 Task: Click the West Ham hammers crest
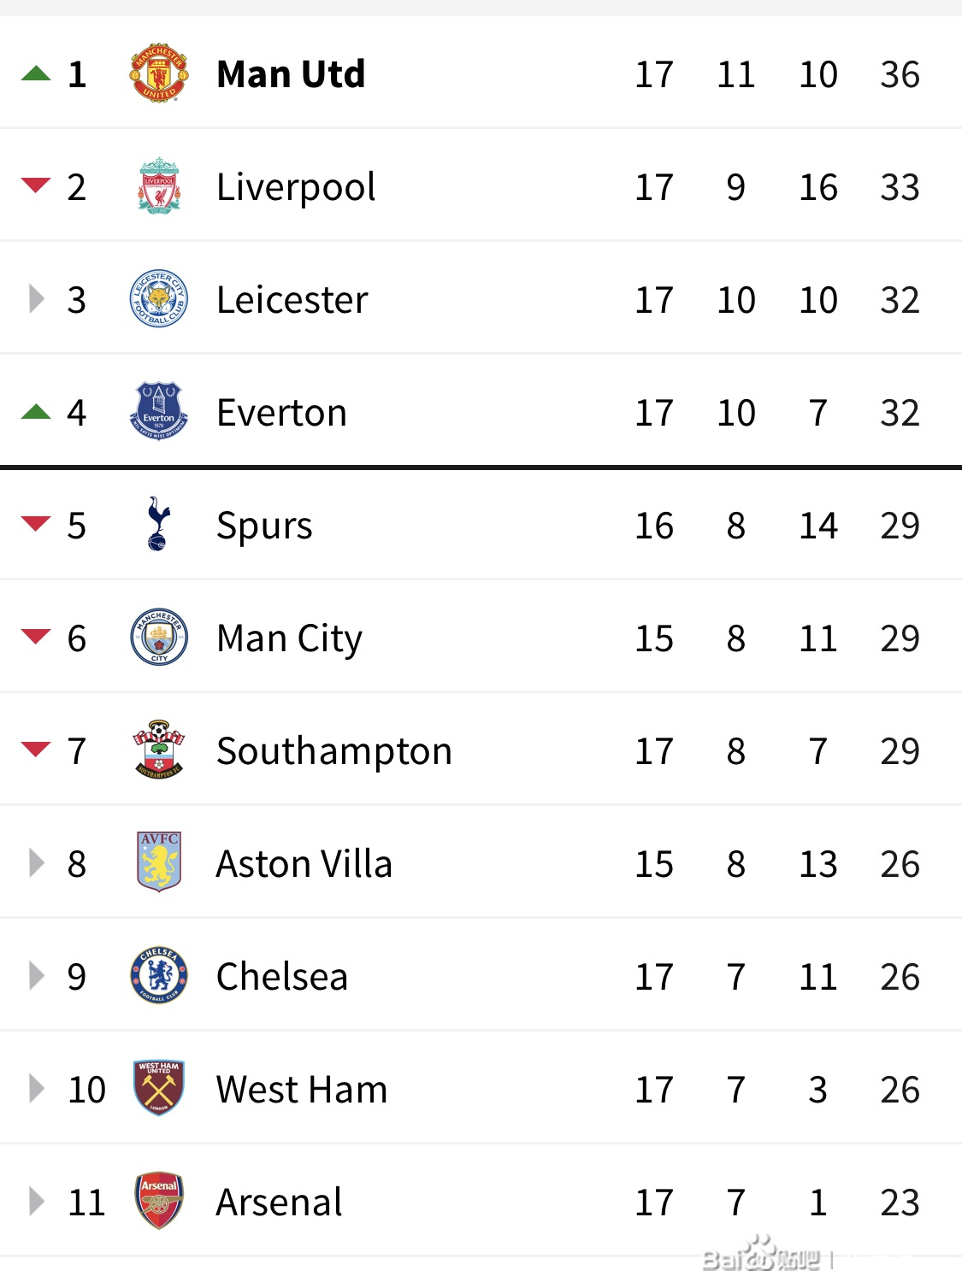[x=159, y=1088]
